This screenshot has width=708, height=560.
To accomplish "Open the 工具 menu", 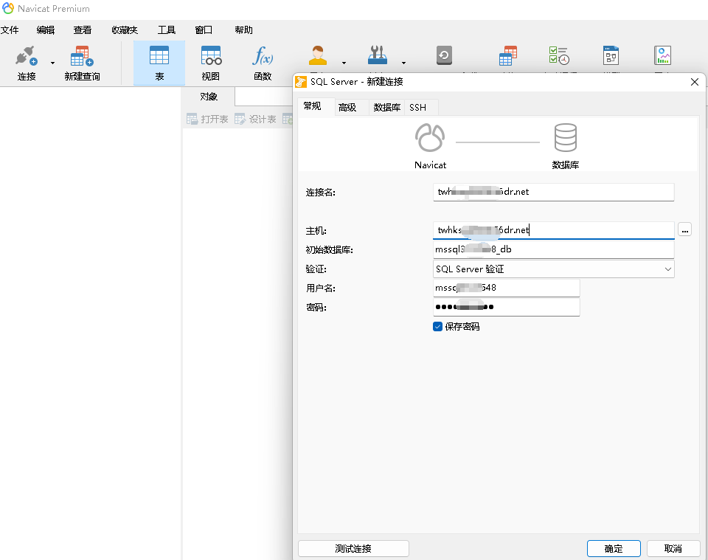I will click(x=167, y=30).
